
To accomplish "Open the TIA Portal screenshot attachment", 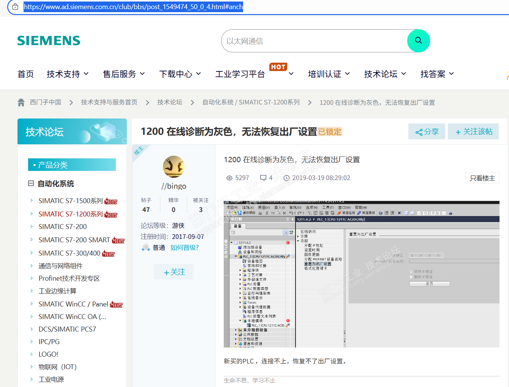I will tap(362, 274).
